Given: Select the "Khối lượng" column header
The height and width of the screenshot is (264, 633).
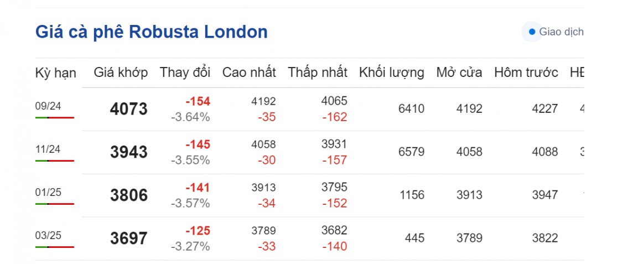Looking at the screenshot, I should click(x=391, y=73).
